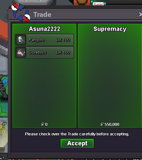
Task: Select the Gorebyss sprite icon
Action: (x=21, y=52)
